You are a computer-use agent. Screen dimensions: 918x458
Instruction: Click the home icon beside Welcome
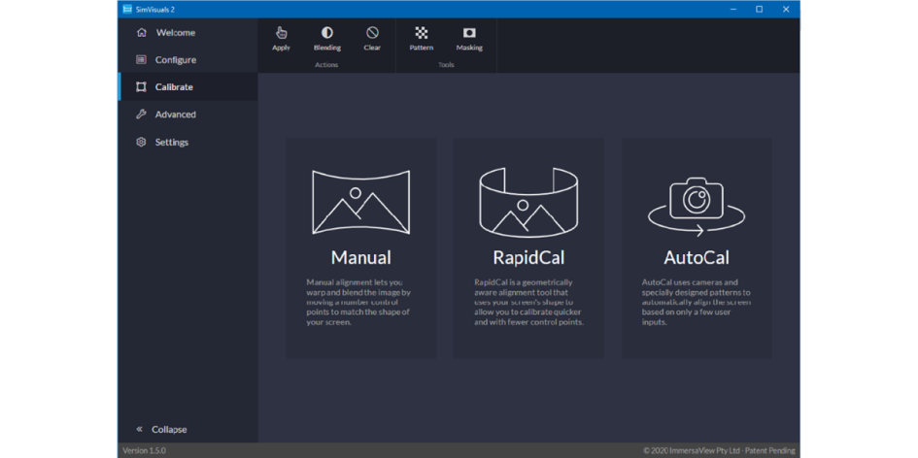(141, 33)
